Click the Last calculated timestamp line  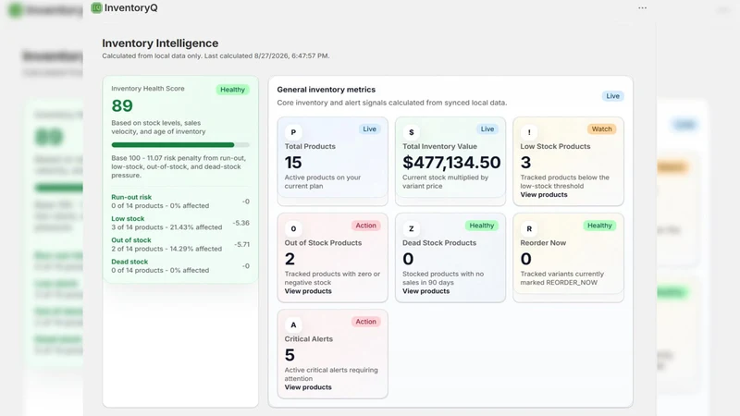tap(216, 56)
